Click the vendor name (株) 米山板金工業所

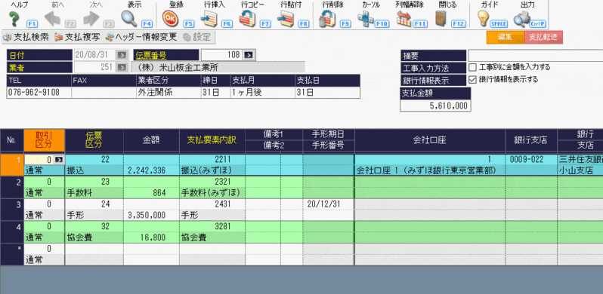(218, 68)
